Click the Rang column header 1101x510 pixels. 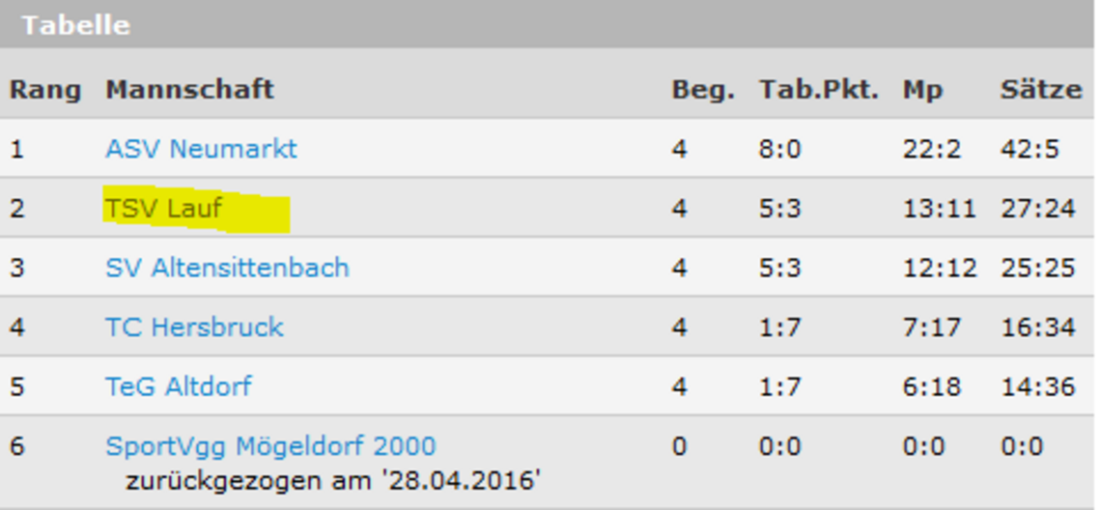coord(45,90)
